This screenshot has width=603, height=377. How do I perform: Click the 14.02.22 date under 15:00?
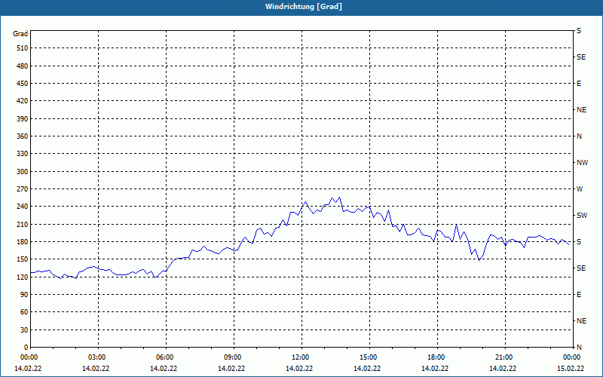tap(367, 369)
